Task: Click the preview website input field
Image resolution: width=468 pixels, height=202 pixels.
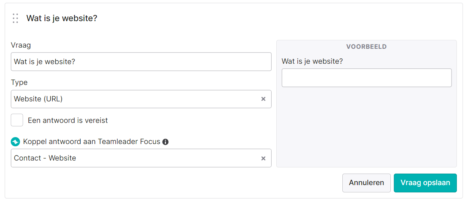Action: tap(367, 78)
